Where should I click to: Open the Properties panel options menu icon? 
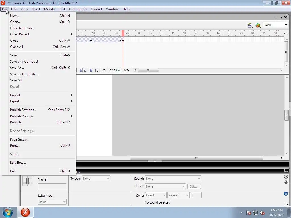point(286,171)
